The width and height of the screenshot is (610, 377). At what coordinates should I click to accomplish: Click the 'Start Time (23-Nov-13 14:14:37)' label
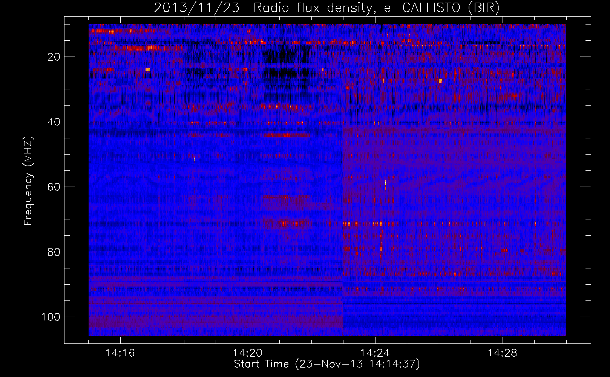point(327,364)
